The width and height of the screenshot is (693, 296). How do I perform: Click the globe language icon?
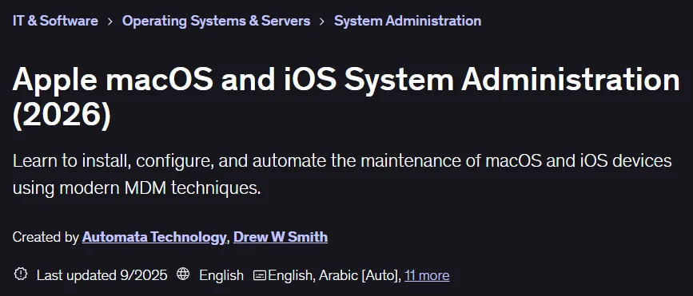(183, 274)
